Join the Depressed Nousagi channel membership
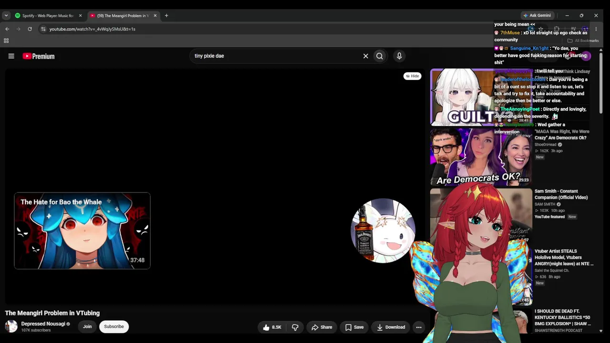The height and width of the screenshot is (343, 610). pyautogui.click(x=87, y=327)
